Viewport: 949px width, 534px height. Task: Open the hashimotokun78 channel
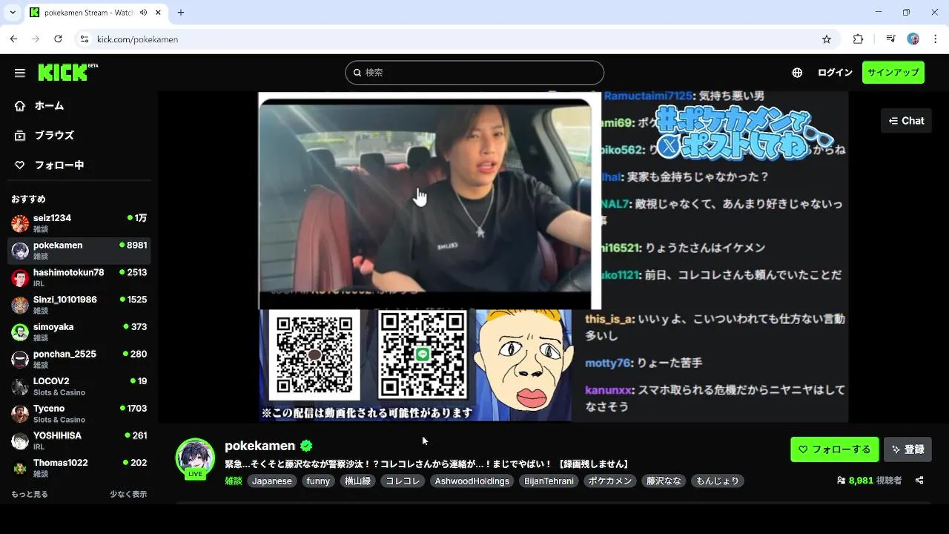coord(79,278)
